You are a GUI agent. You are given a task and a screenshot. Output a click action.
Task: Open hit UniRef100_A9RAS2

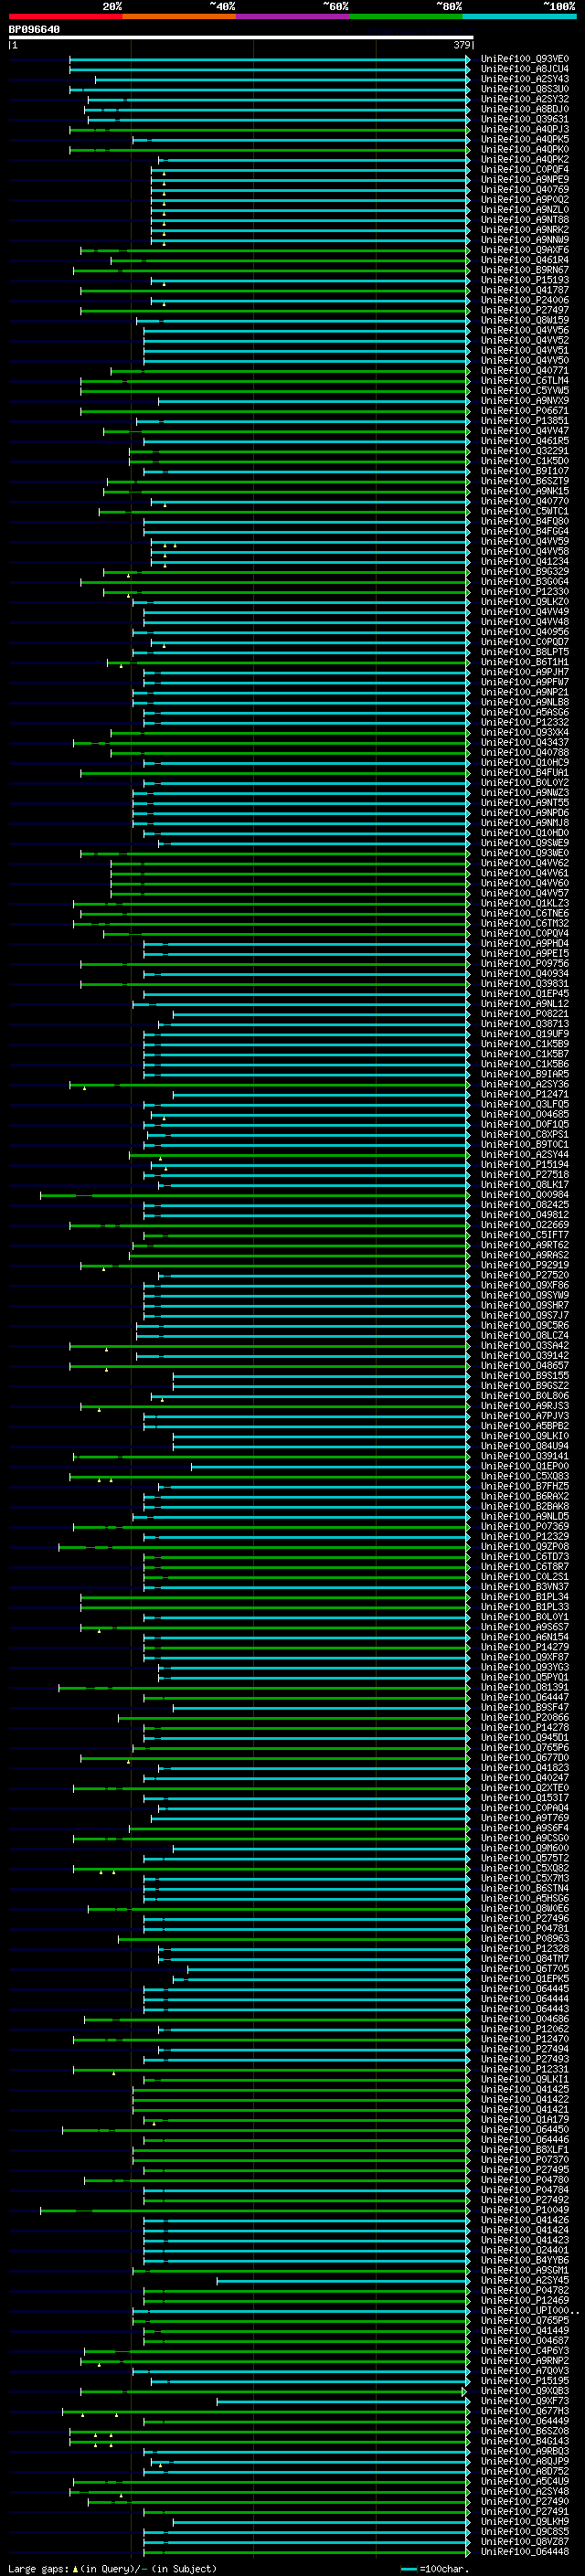pos(524,1255)
